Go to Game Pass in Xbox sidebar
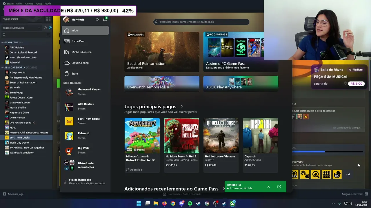This screenshot has height=208, width=371. pyautogui.click(x=85, y=41)
